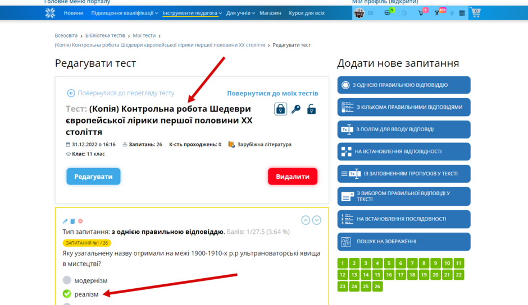Open hourglass icon with badge 478
Image resolution: width=528 pixels, height=305 pixels.
[438, 13]
